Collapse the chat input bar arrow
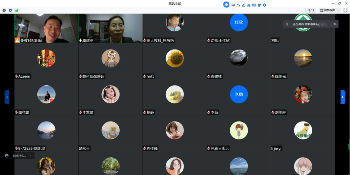The height and width of the screenshot is (175, 350). [x=31, y=156]
